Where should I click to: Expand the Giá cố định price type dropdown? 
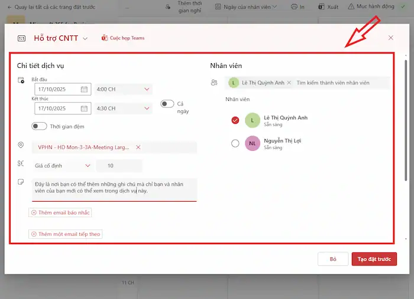click(x=88, y=166)
